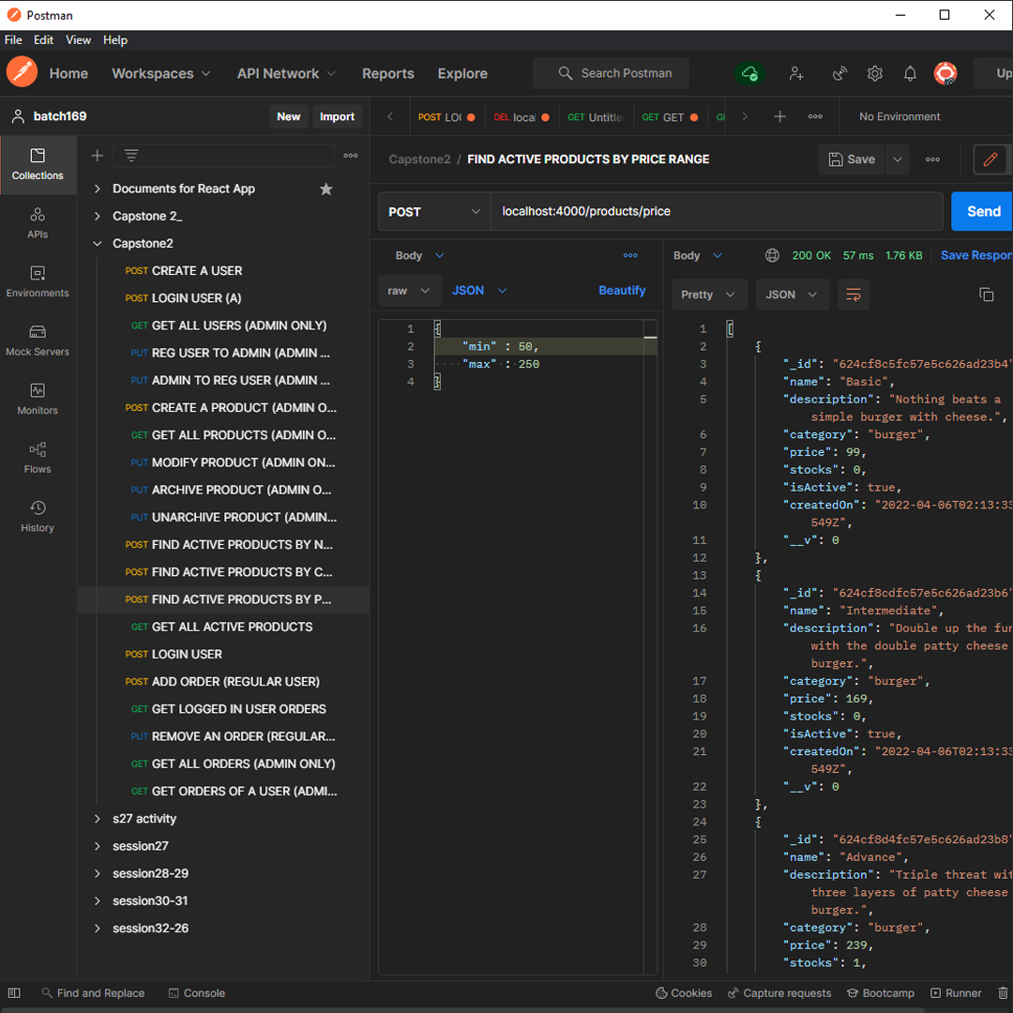1013x1013 pixels.
Task: Copy the response body to clipboard
Action: 986,295
